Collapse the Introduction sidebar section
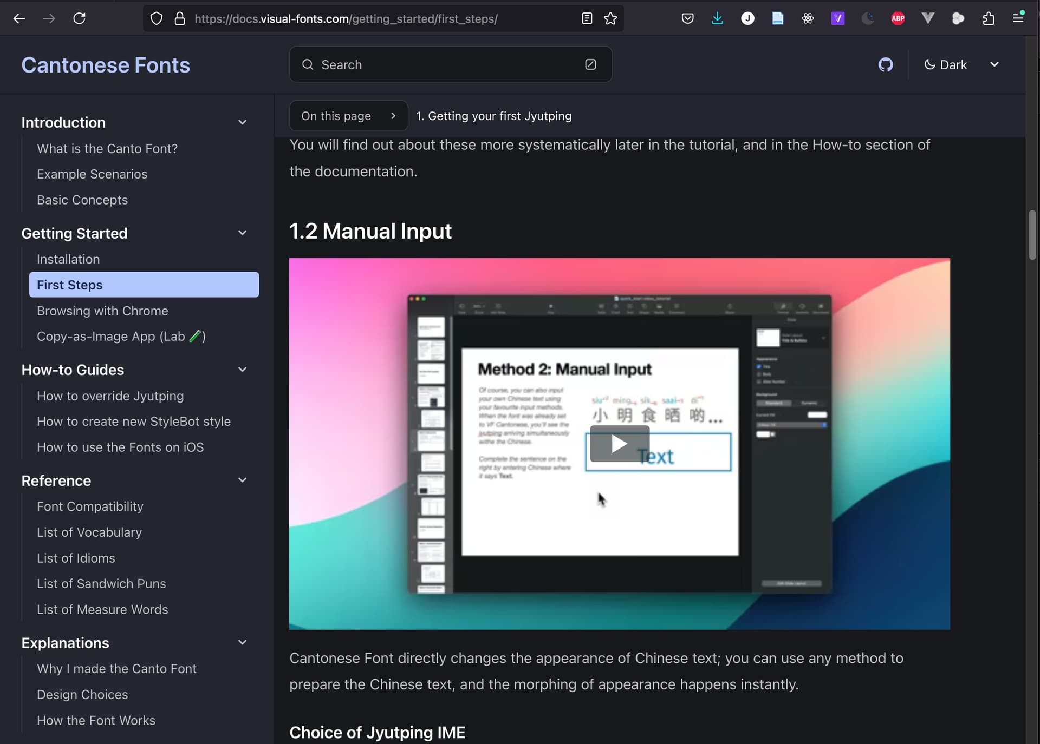Screen dimensions: 1040x744 [x=242, y=122]
